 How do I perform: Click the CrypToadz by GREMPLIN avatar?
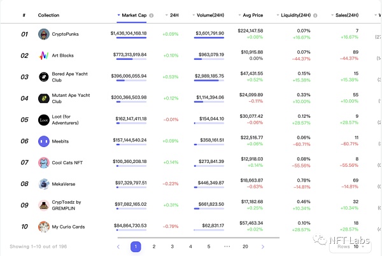click(x=43, y=205)
